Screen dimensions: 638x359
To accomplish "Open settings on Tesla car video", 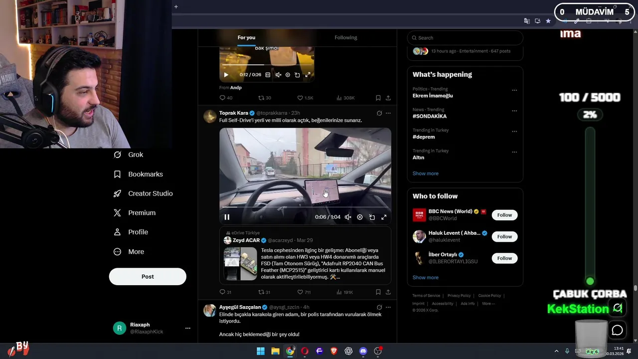I will coord(360,217).
